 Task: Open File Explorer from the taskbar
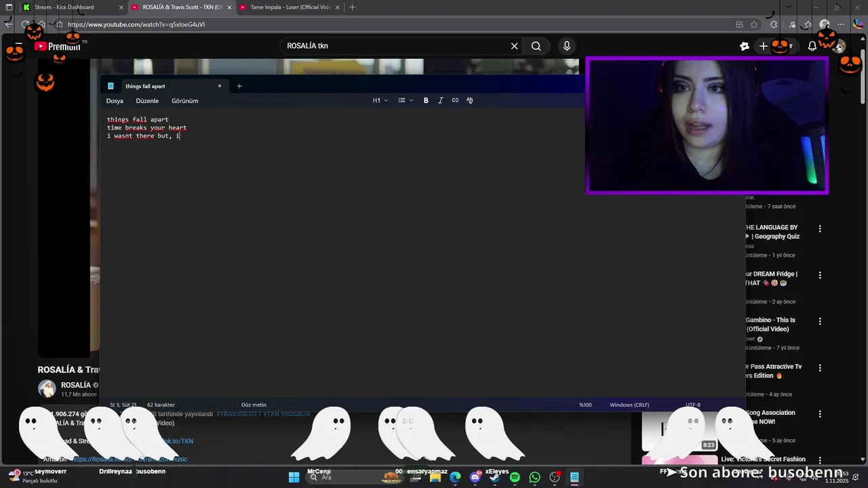click(x=435, y=477)
